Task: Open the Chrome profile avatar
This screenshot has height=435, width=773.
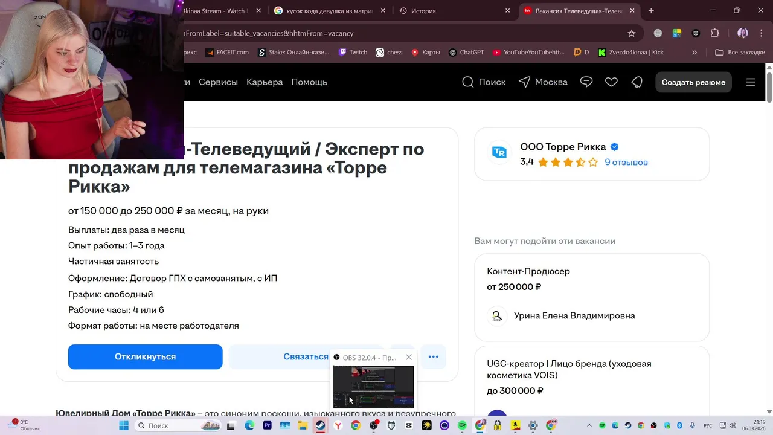Action: click(743, 33)
